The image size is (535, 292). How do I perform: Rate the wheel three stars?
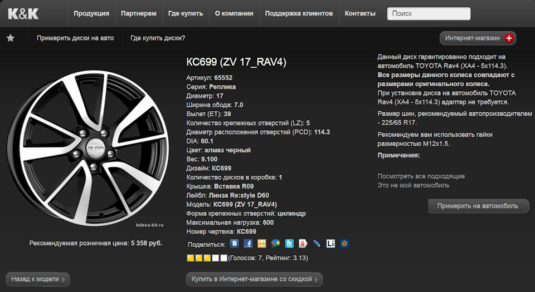coord(207,258)
